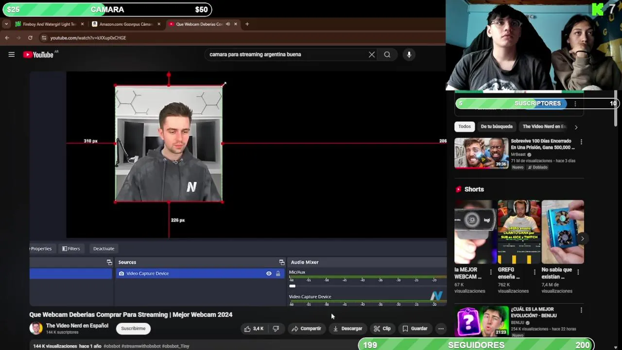Image resolution: width=622 pixels, height=350 pixels.
Task: Click the Descargar download button
Action: click(347, 329)
